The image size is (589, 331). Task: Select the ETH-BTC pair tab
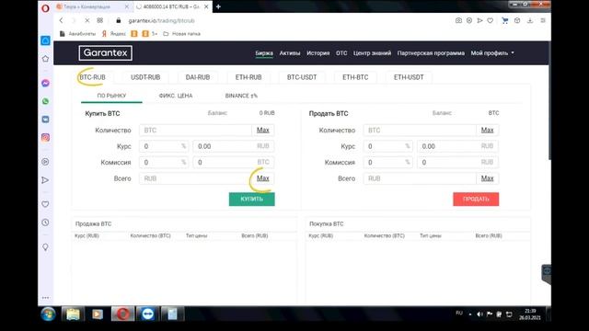pos(355,77)
